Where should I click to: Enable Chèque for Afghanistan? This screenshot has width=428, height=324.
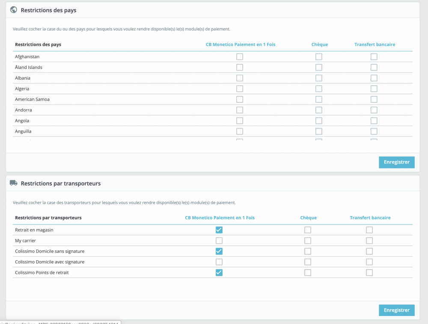(x=319, y=57)
